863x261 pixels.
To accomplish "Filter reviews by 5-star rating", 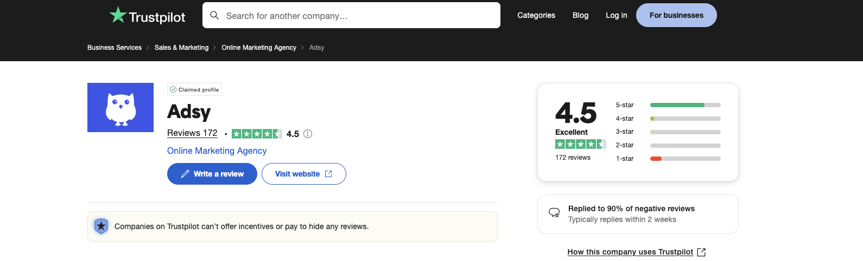I will tap(668, 105).
